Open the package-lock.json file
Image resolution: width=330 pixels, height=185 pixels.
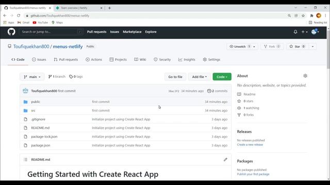[44, 137]
